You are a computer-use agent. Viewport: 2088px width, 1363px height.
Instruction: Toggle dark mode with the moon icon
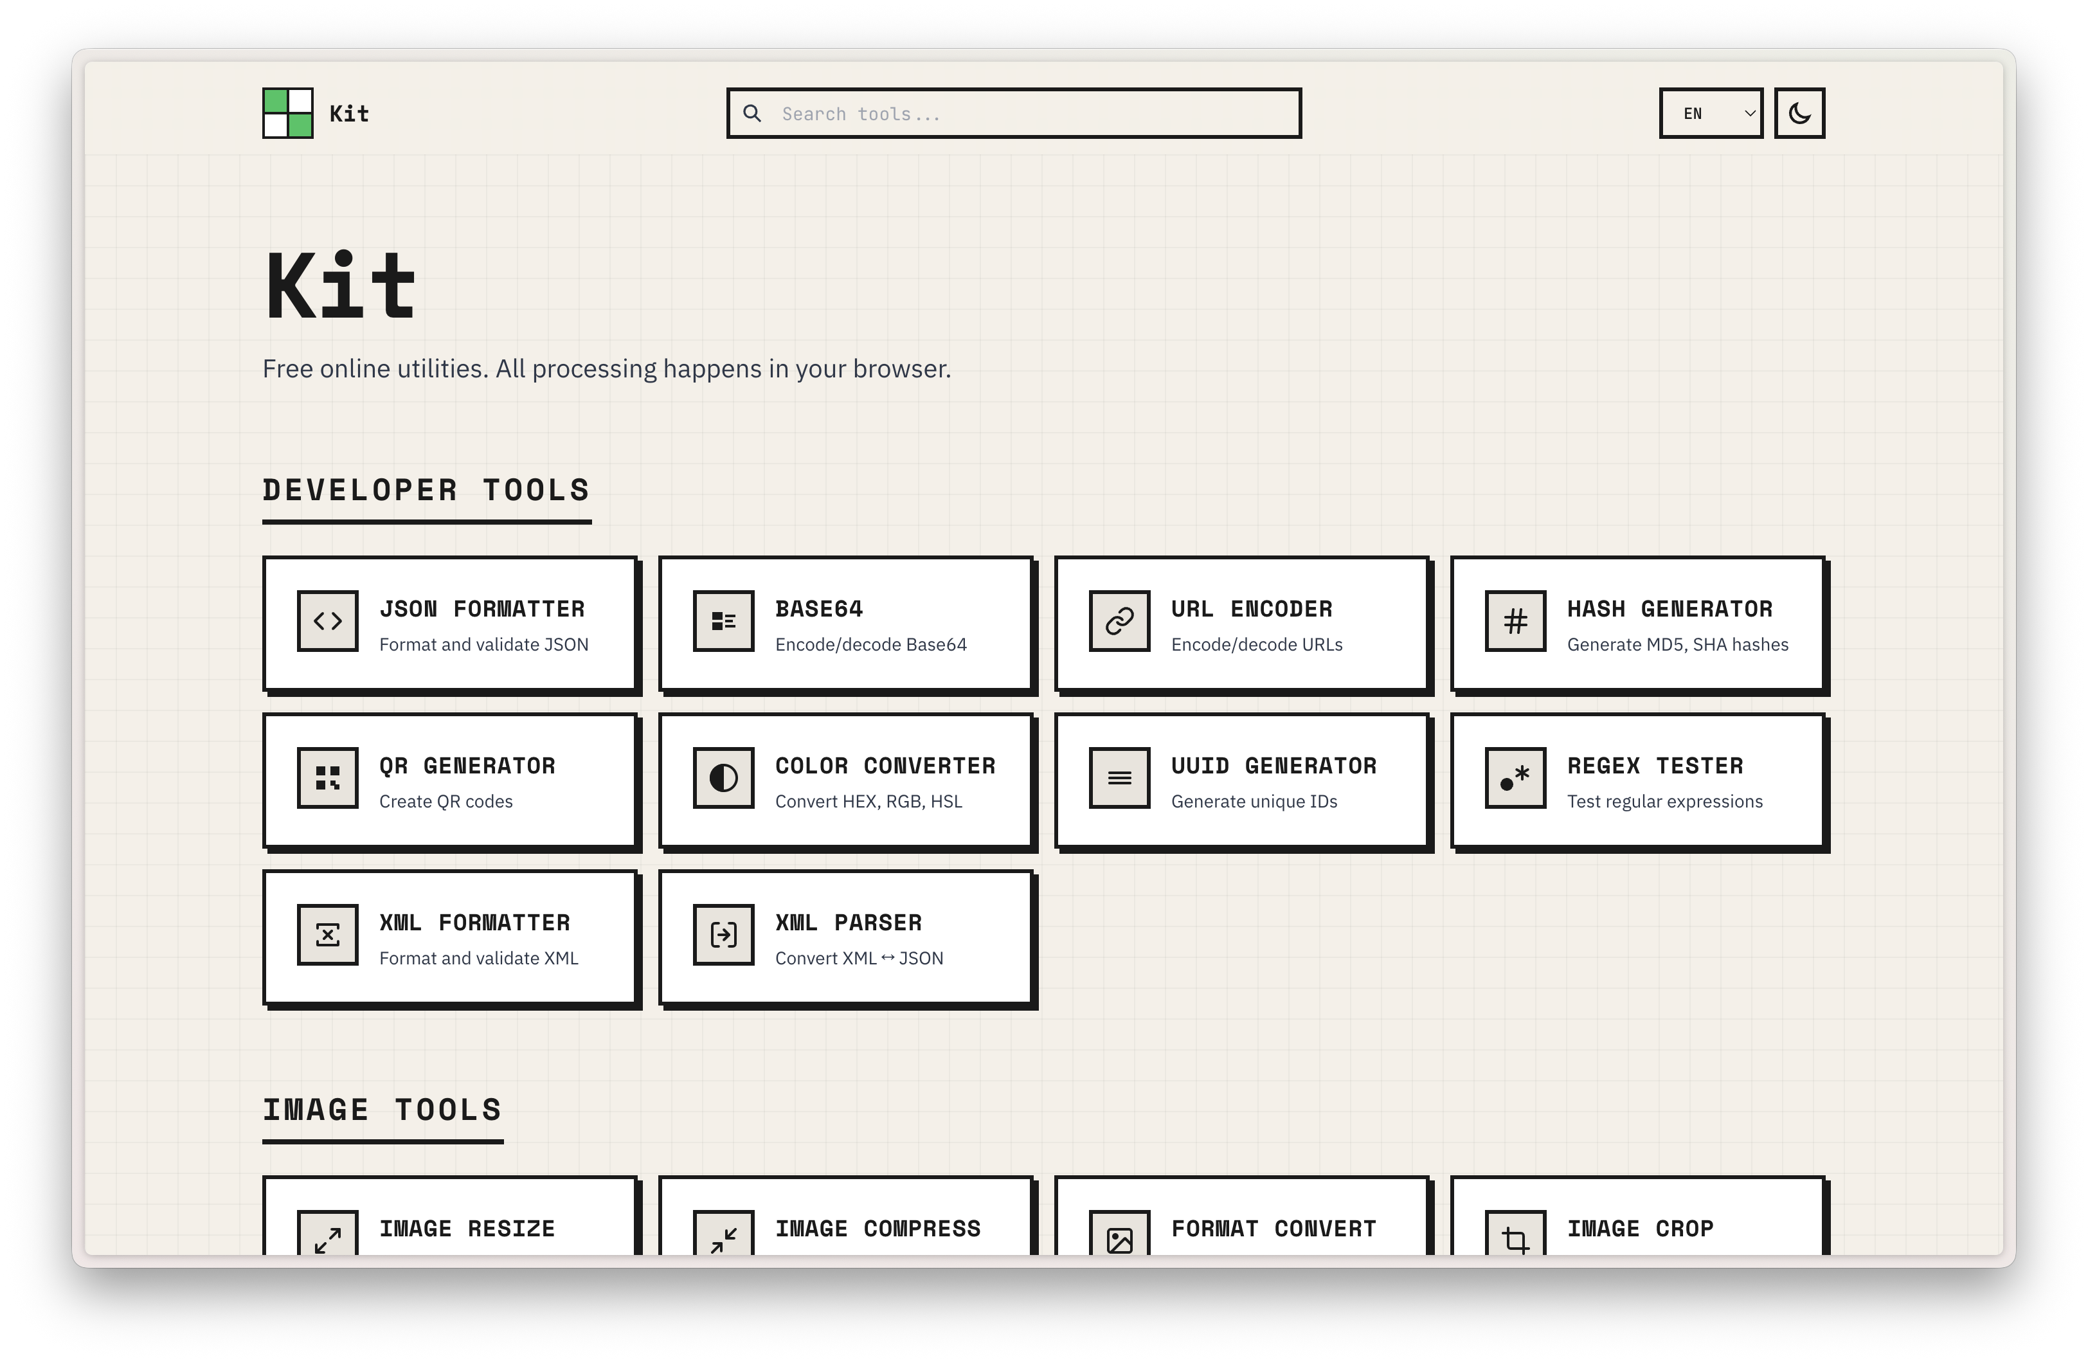pyautogui.click(x=1799, y=113)
